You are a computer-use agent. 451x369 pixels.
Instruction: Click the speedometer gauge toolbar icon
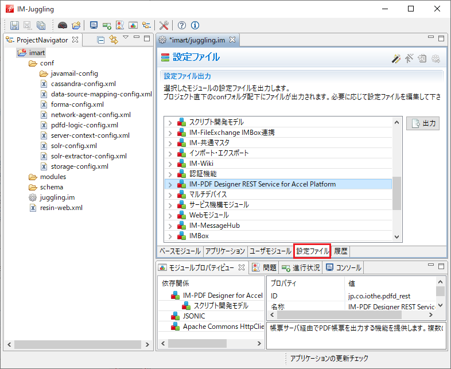(x=63, y=25)
